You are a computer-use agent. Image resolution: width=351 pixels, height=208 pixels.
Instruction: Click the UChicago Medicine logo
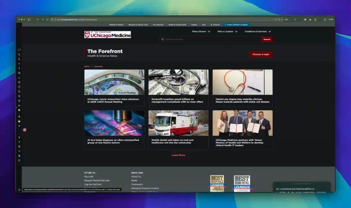[x=107, y=35]
